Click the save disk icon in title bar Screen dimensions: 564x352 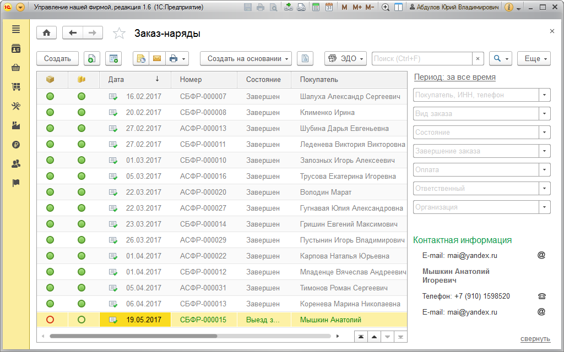pos(248,7)
